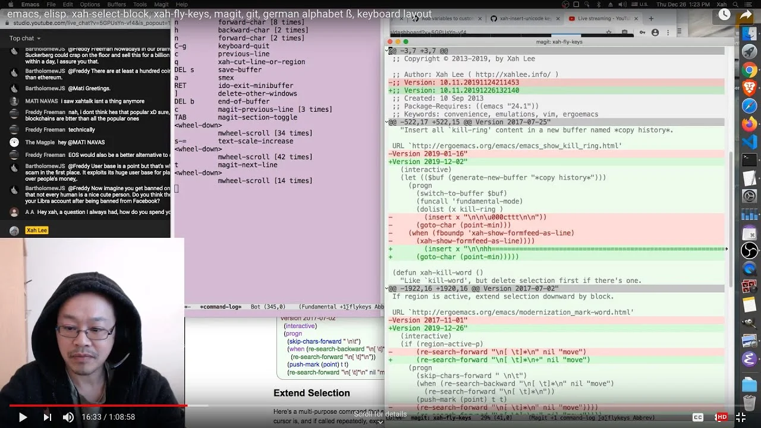This screenshot has width=761, height=428.
Task: Exit fullscreen mode
Action: click(x=741, y=417)
